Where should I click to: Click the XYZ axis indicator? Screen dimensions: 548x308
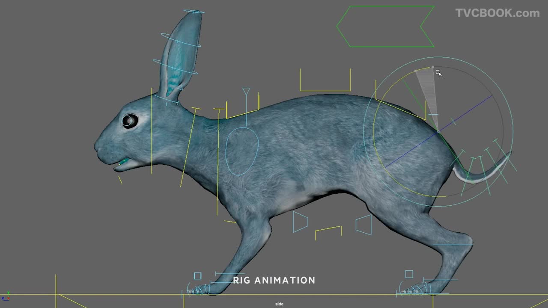click(x=6, y=296)
